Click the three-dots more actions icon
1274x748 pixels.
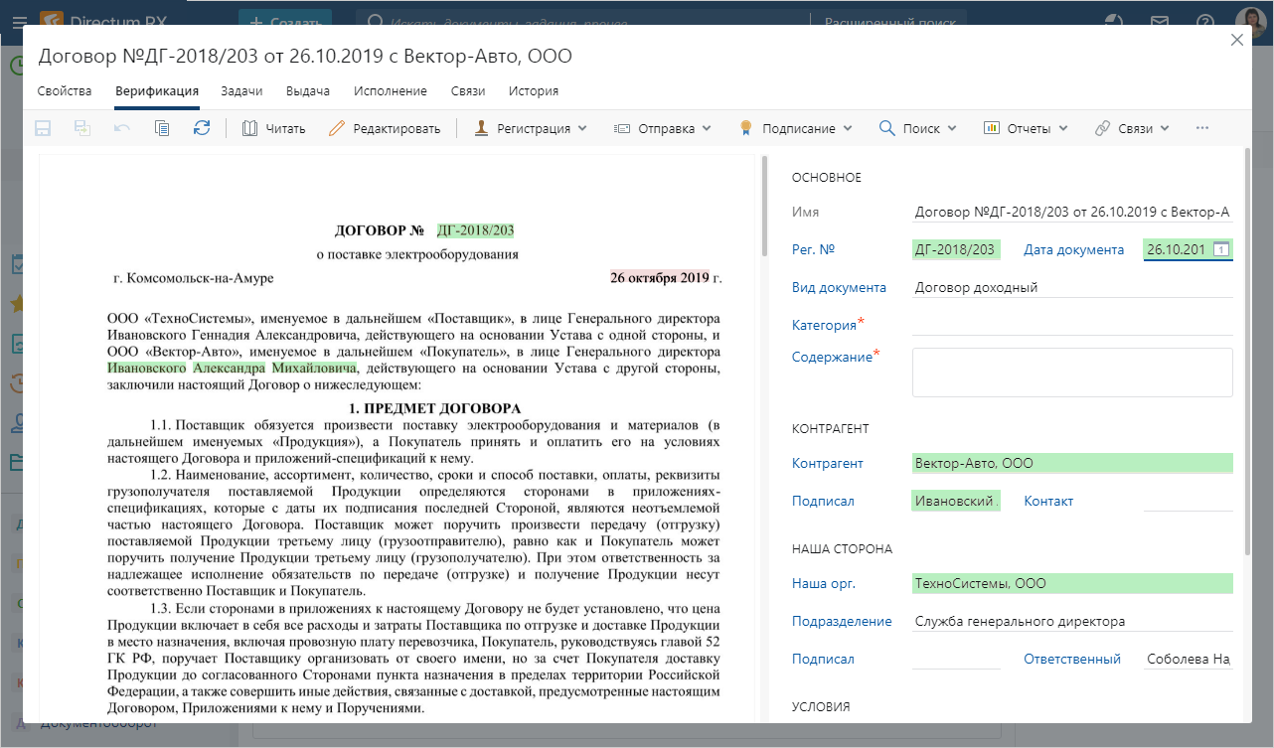click(x=1202, y=128)
